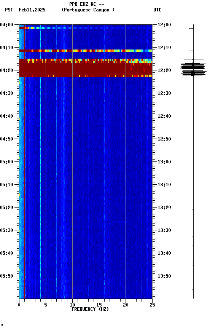Screen dimensions: 210x329
Task: Click the '15' frequency axis label
Action: click(x=99, y=305)
